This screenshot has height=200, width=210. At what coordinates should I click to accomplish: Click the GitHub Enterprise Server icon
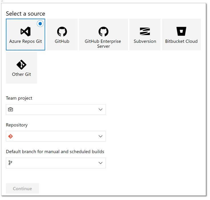click(x=103, y=31)
